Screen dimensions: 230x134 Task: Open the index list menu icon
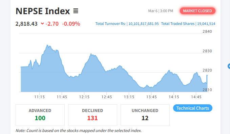click(76, 11)
